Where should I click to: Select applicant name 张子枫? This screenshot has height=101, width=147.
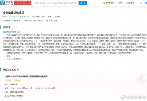[x=57, y=17]
